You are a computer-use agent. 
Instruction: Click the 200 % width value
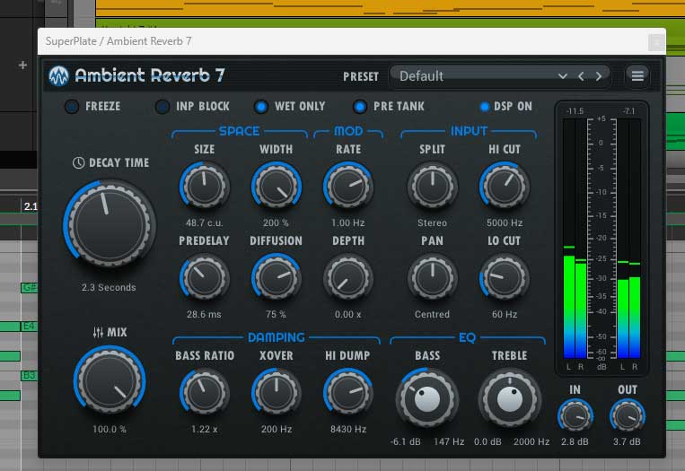click(276, 222)
